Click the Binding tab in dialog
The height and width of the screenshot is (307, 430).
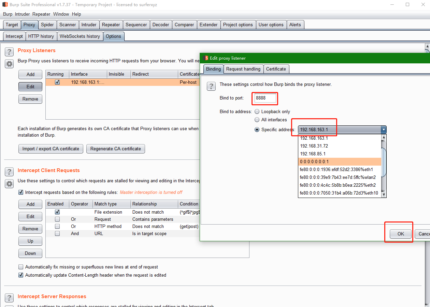(214, 69)
